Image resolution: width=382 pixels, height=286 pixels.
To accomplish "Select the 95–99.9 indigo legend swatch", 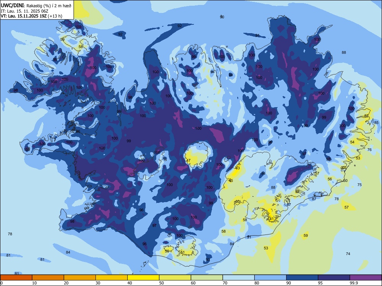I will pyautogui.click(x=334, y=278).
